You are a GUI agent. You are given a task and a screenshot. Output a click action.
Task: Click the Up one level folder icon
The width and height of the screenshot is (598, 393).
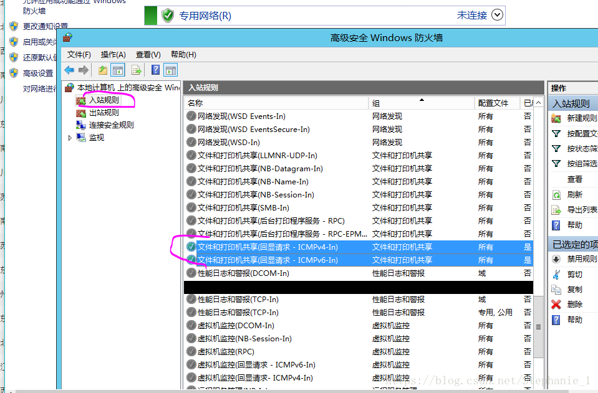point(103,70)
